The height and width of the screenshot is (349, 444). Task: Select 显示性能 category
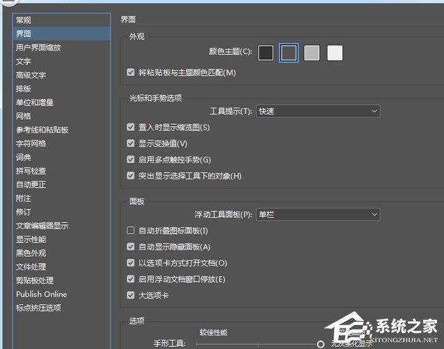(61, 239)
